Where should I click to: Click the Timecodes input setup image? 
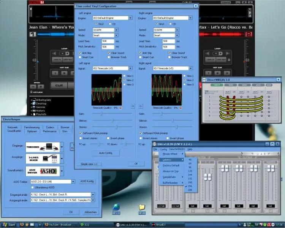[42, 146]
